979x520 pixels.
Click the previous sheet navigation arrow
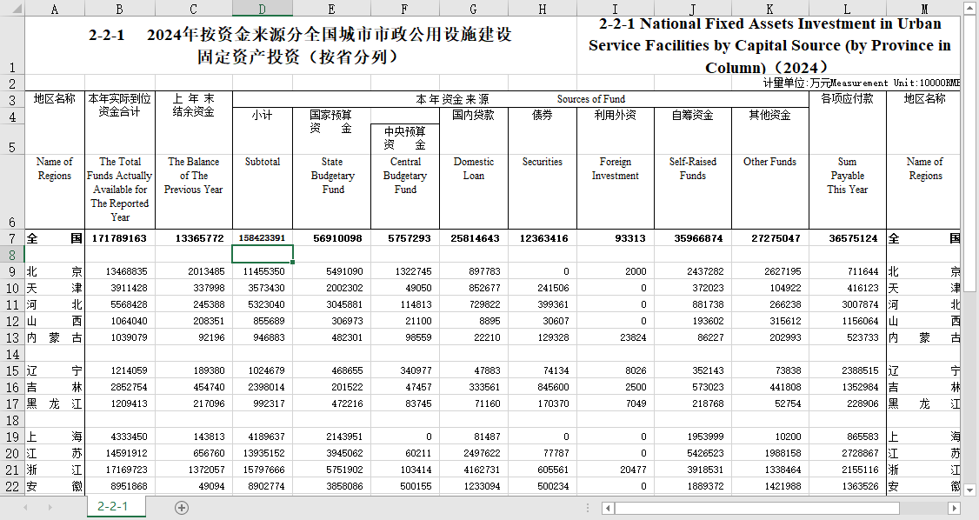pos(25,508)
